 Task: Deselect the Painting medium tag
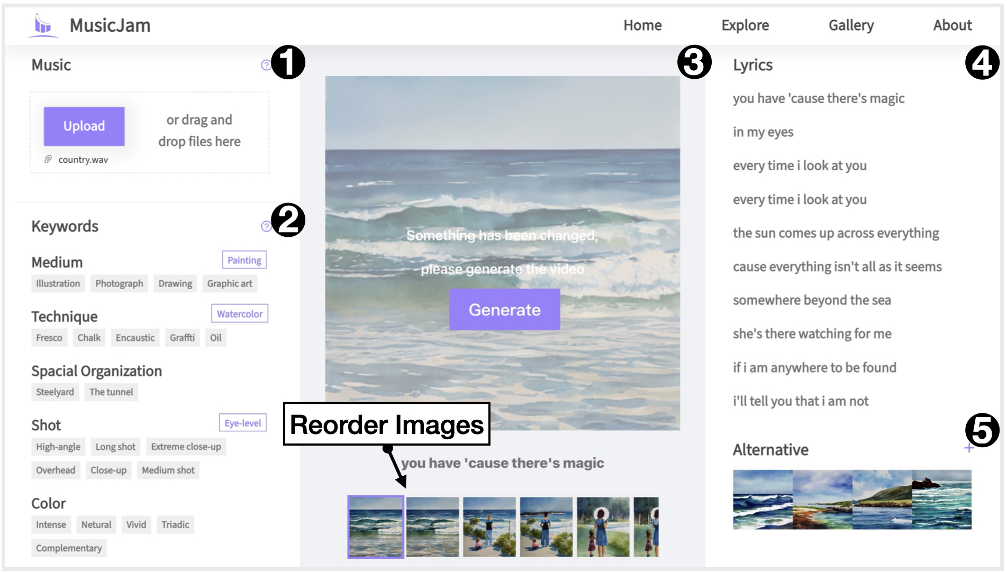(x=244, y=260)
